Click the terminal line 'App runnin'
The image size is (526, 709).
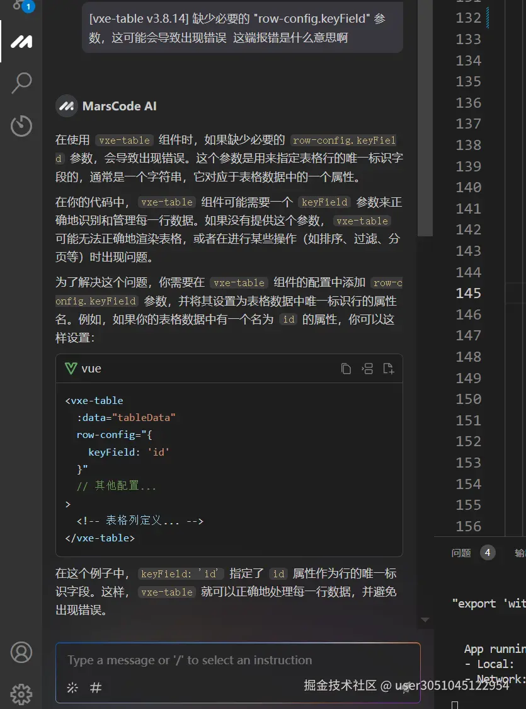click(495, 649)
